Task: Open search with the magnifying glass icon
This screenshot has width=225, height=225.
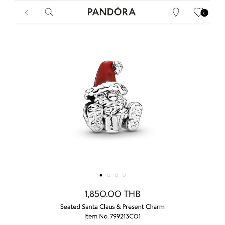Action: (49, 12)
